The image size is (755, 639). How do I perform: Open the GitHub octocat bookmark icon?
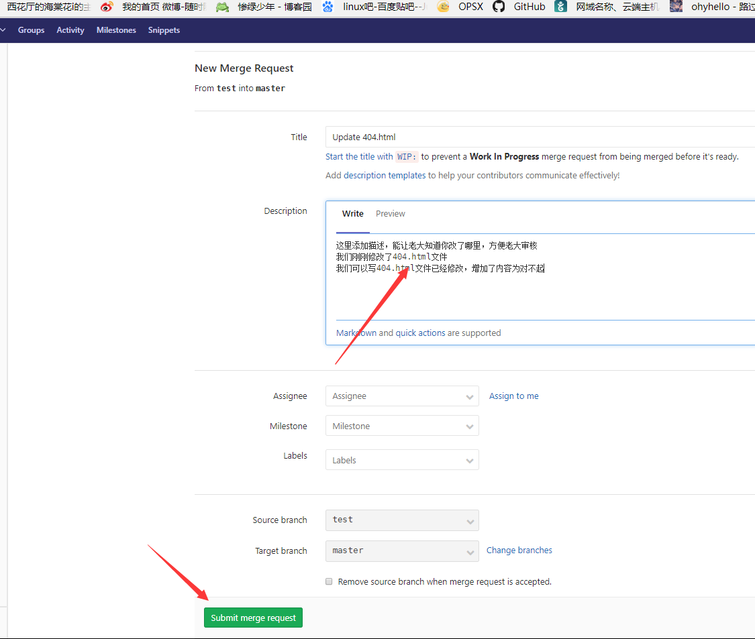498,7
